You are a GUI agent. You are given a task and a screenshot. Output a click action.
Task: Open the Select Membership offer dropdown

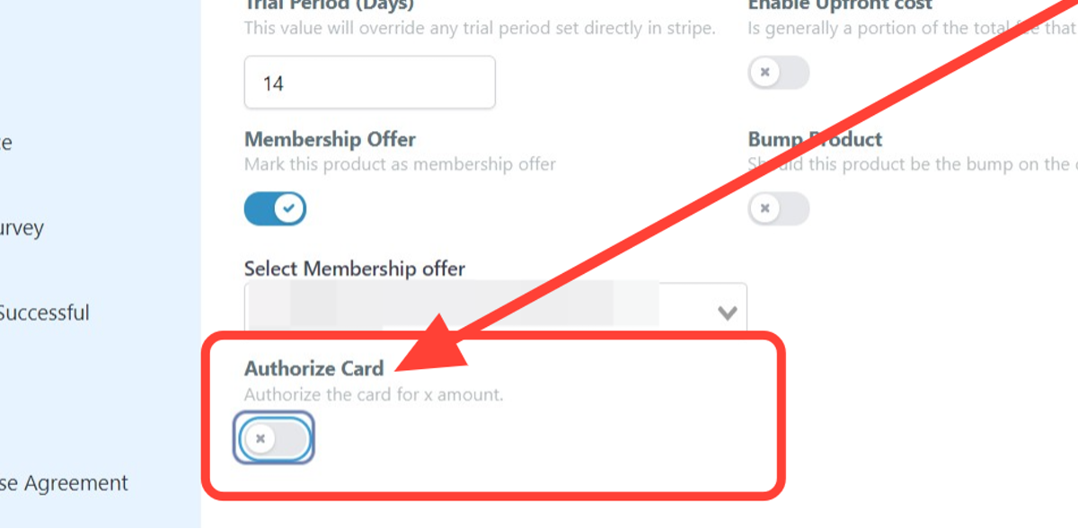(494, 308)
